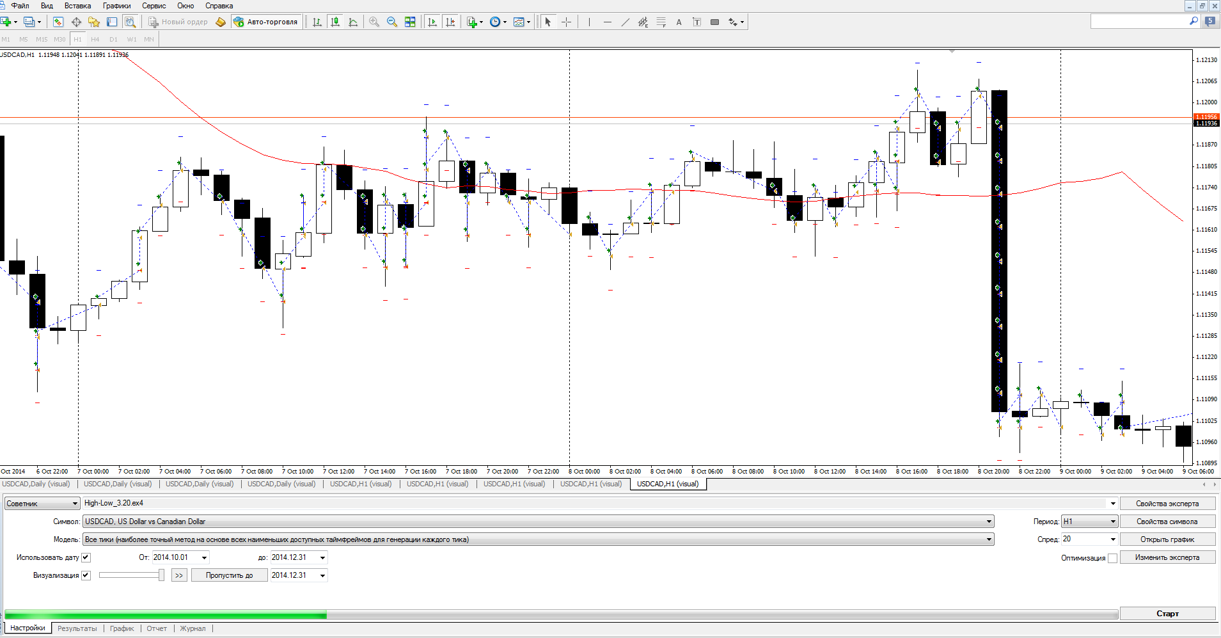This screenshot has width=1221, height=638.
Task: Open the New Chart toolbar icon
Action: coord(6,22)
